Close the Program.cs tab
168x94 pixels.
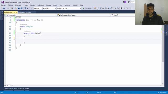[x=16, y=12]
